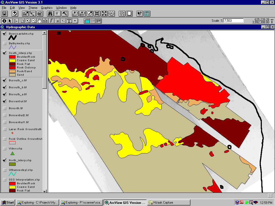Uncheck the South_interp.shp theme
This screenshot has width=275, height=206.
click(x=5, y=53)
